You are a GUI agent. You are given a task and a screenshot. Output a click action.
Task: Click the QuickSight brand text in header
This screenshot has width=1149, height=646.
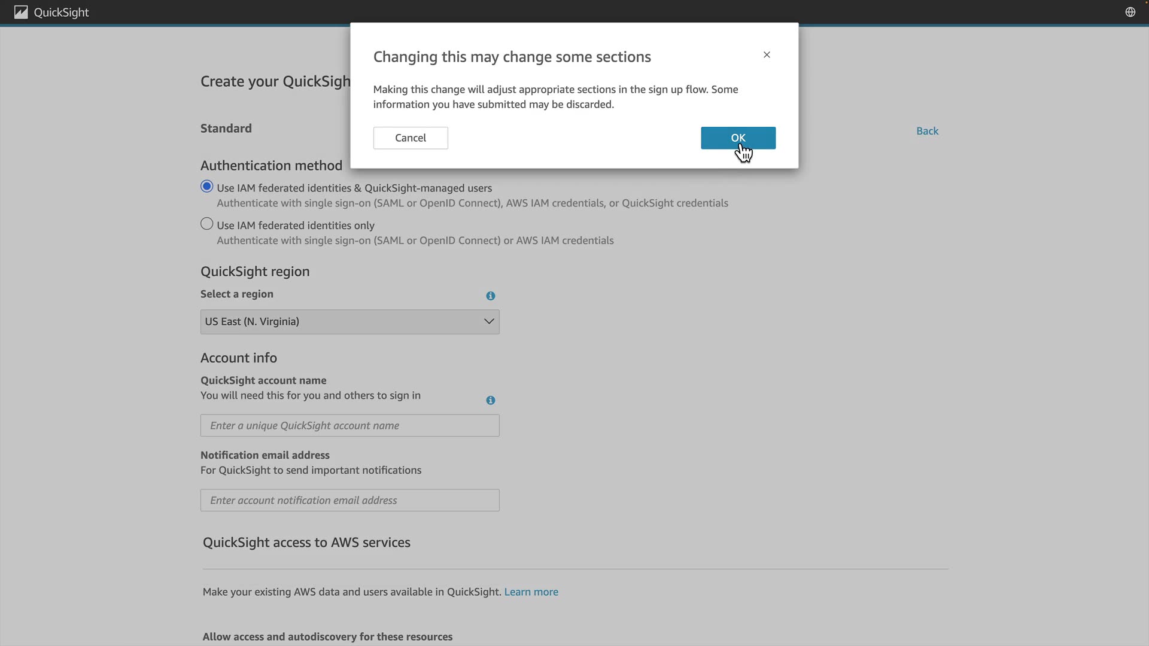pyautogui.click(x=61, y=13)
